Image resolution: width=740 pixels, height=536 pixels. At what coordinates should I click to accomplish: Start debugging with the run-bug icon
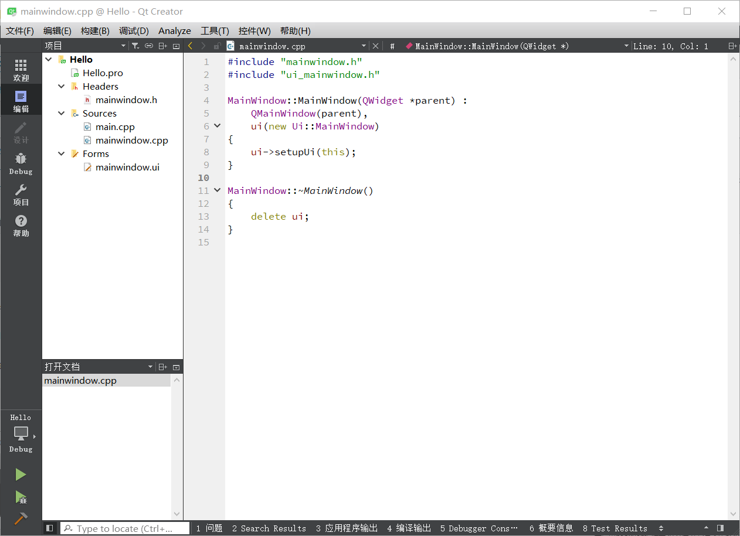pos(21,497)
